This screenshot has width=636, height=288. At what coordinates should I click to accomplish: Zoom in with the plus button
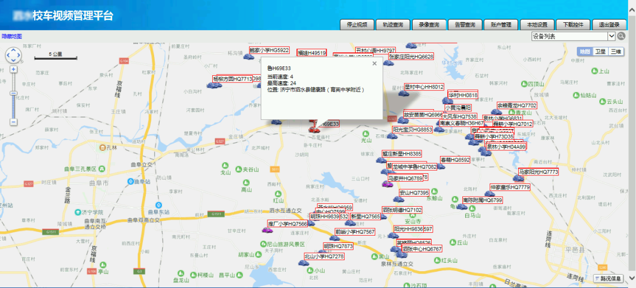[x=13, y=70]
